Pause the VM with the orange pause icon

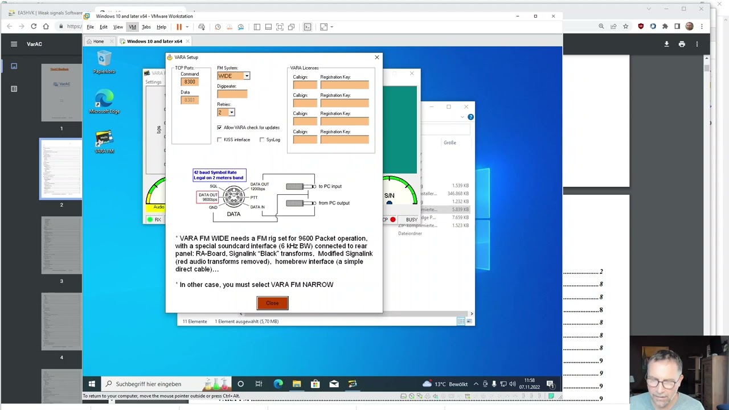click(x=179, y=27)
